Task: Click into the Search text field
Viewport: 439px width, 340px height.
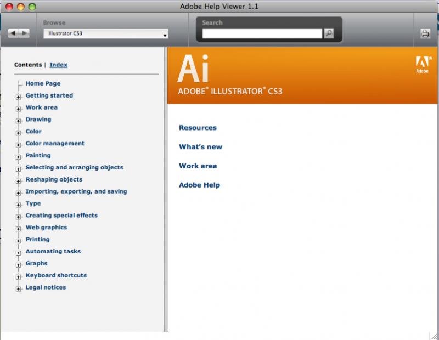Action: 262,33
